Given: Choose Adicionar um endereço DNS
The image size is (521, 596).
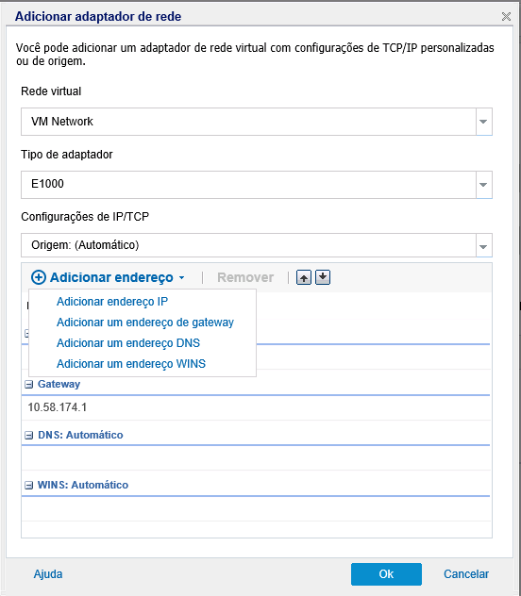Looking at the screenshot, I should pyautogui.click(x=128, y=343).
